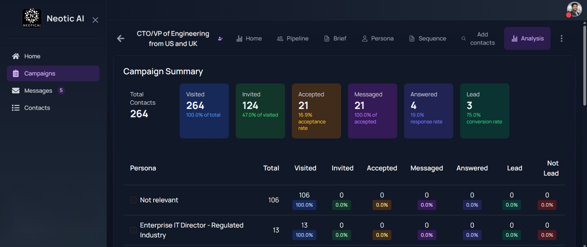The width and height of the screenshot is (587, 247).
Task: Click the campaign title CTO/VP of Engineering
Action: tap(173, 38)
